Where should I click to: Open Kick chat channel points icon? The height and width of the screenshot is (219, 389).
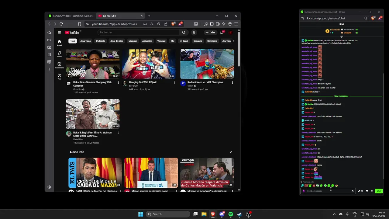pyautogui.click(x=360, y=191)
